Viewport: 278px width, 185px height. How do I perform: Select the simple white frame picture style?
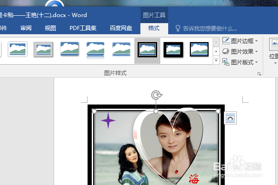click(18, 49)
